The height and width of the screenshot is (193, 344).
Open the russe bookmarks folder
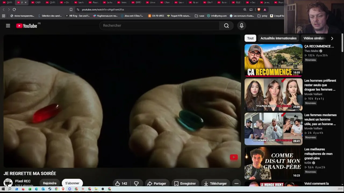tap(199, 16)
